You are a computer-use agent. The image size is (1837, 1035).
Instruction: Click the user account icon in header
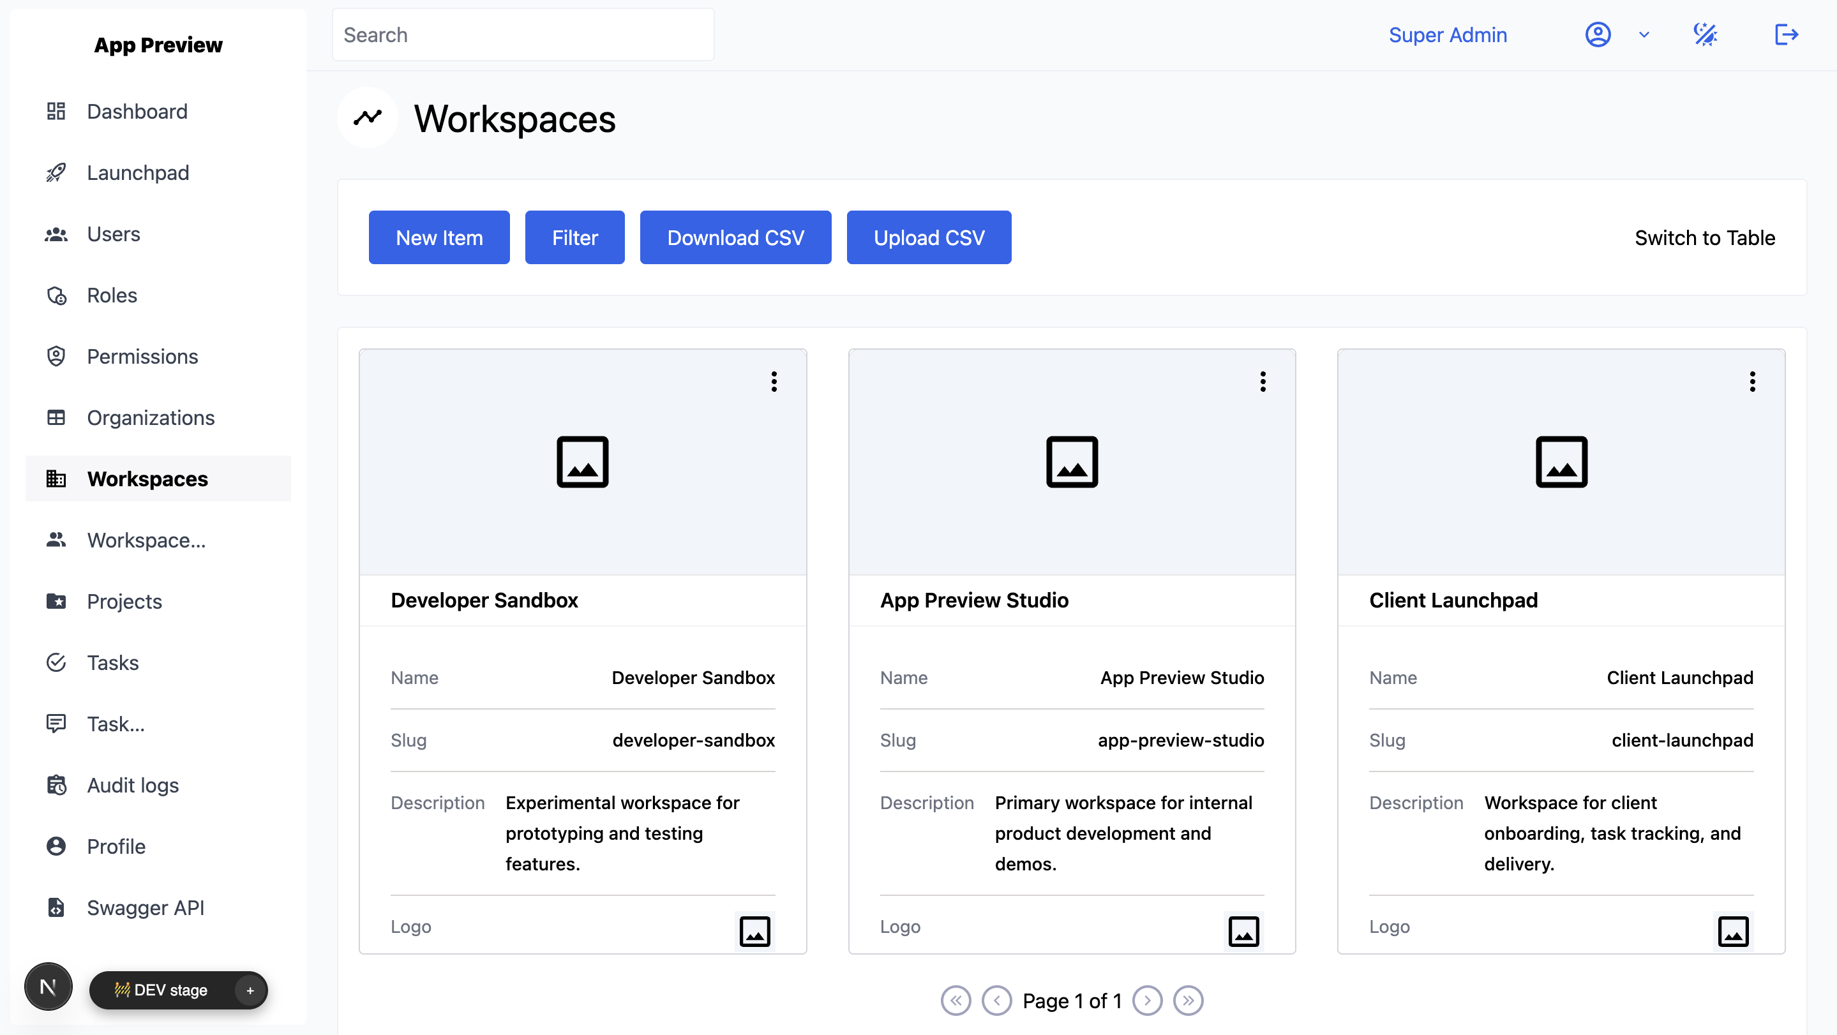coord(1598,34)
